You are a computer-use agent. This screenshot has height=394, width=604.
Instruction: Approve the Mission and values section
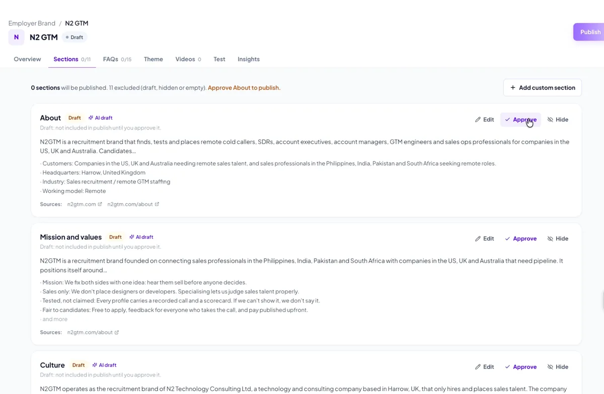coord(520,239)
